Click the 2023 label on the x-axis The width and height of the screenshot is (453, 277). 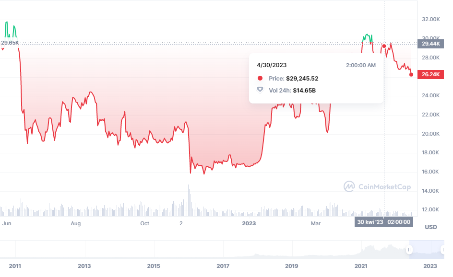click(249, 223)
